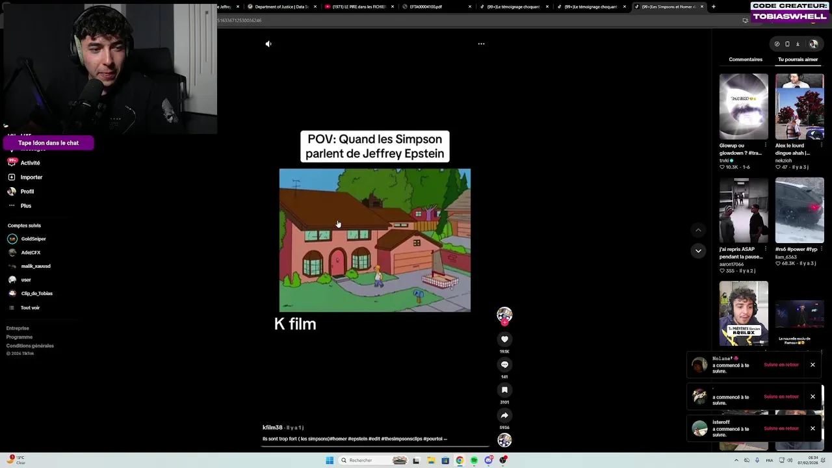Click the download icon in top pill

(x=798, y=44)
